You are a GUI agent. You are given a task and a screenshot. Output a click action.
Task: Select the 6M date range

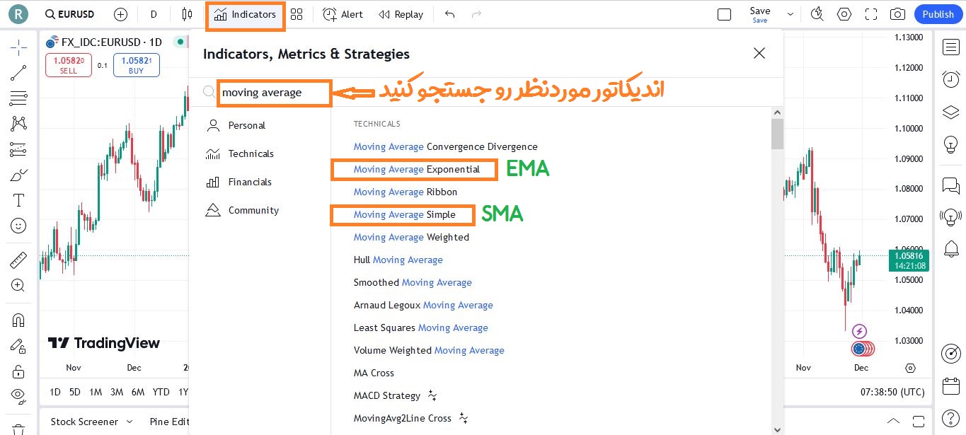pos(138,392)
